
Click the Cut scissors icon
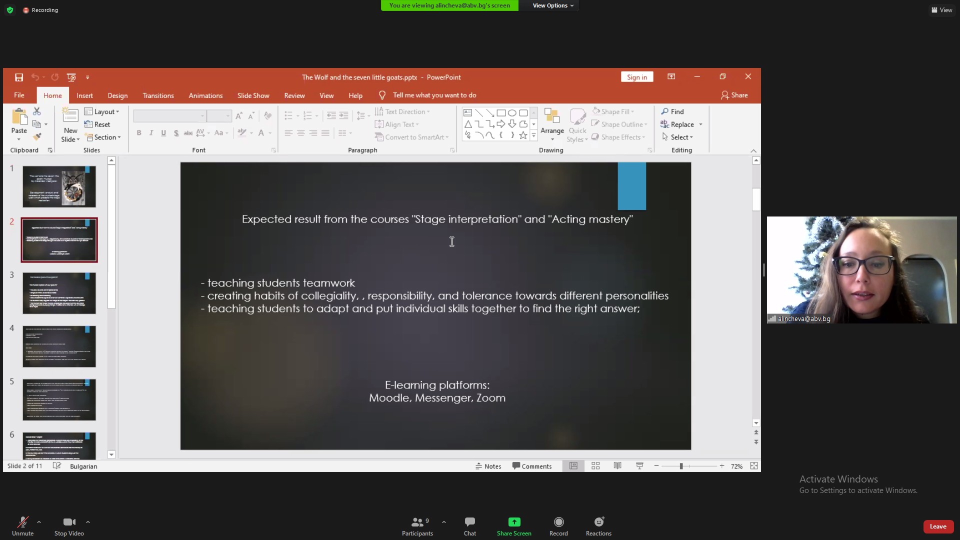tap(36, 111)
